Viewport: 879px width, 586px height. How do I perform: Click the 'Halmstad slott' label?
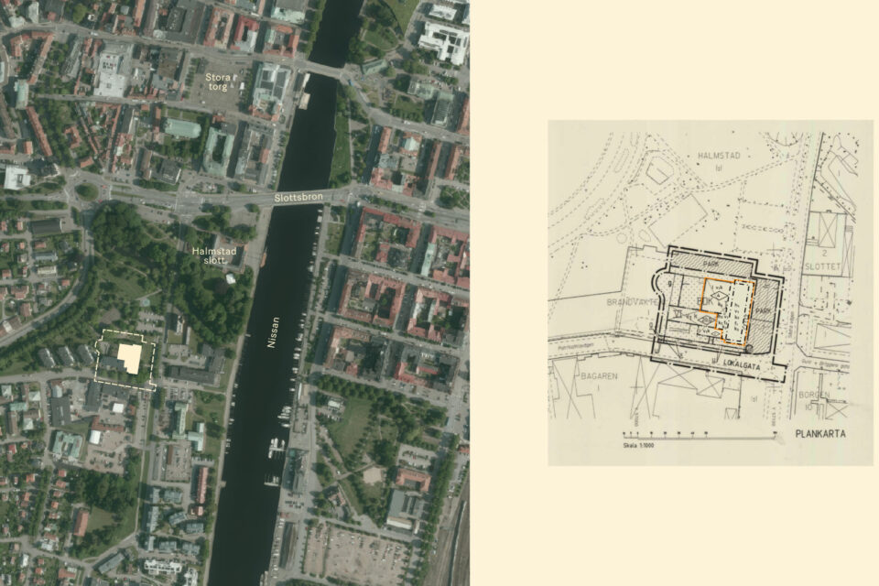tap(214, 255)
